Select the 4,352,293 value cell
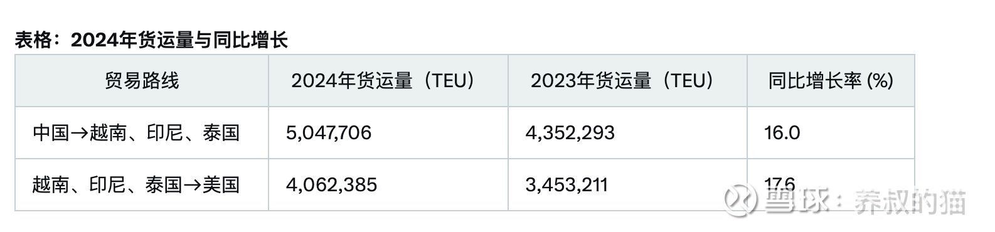Image resolution: width=995 pixels, height=232 pixels. [627, 132]
